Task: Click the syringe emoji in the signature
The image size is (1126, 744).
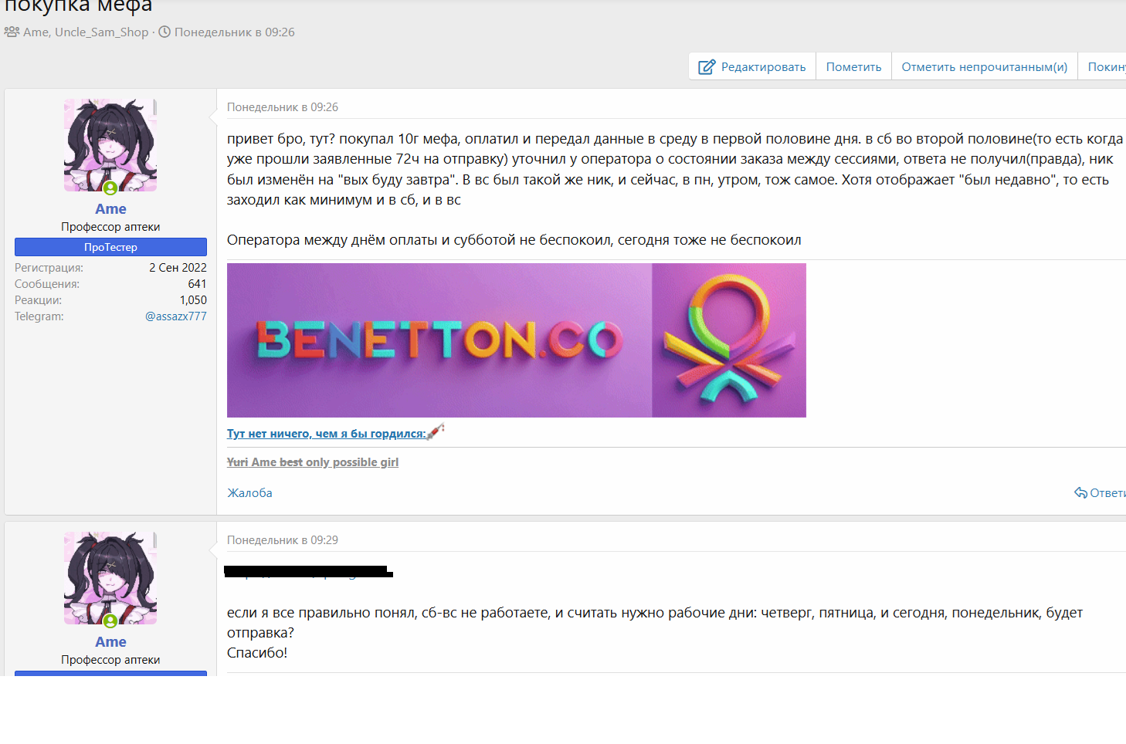Action: [x=436, y=431]
